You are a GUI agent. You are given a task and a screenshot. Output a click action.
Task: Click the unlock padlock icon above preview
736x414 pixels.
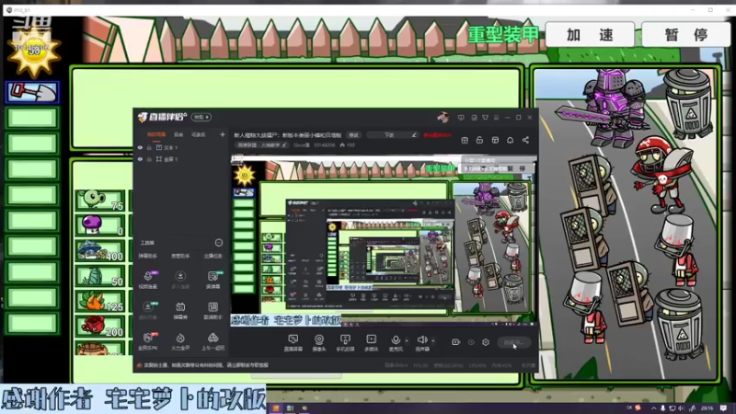(479, 140)
